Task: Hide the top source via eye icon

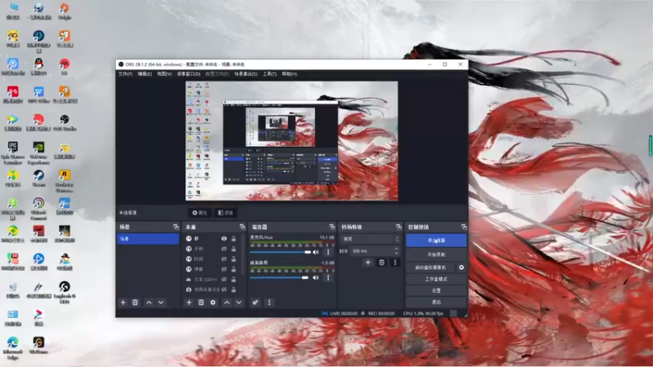Action: 224,238
